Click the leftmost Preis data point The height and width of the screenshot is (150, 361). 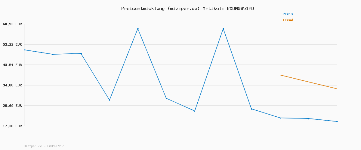coord(24,50)
